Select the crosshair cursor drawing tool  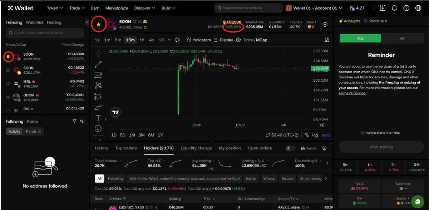coord(98,54)
